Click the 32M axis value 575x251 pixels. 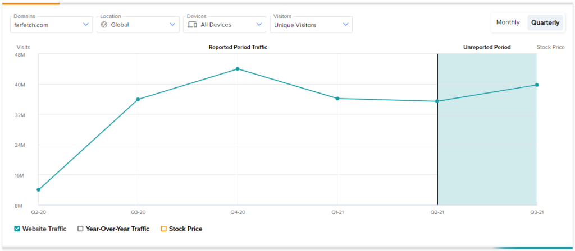tap(20, 115)
